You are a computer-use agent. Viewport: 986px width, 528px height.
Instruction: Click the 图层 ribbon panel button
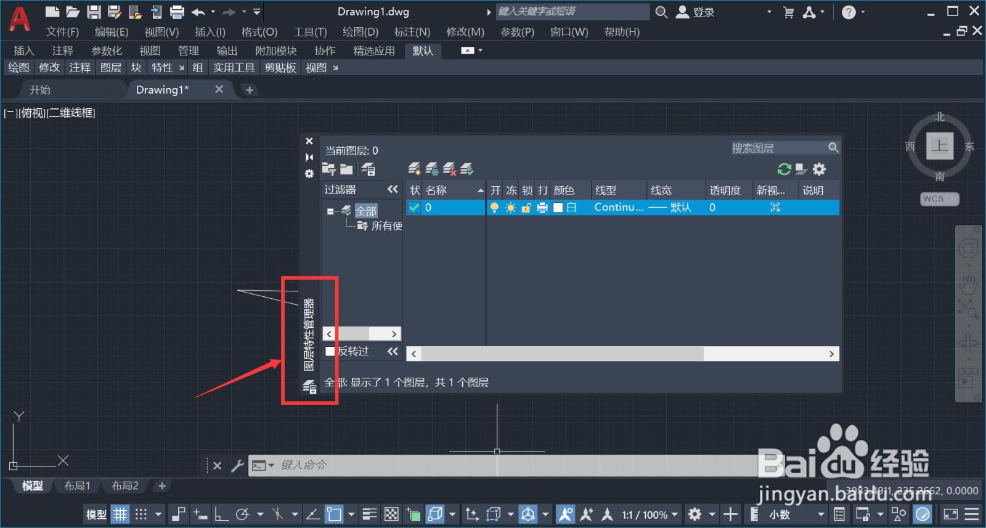[111, 68]
